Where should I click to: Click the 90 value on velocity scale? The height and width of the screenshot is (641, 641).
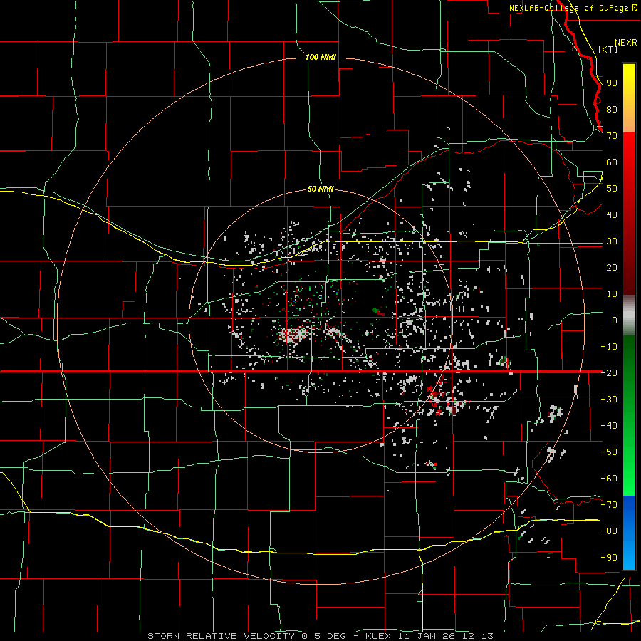coord(612,83)
